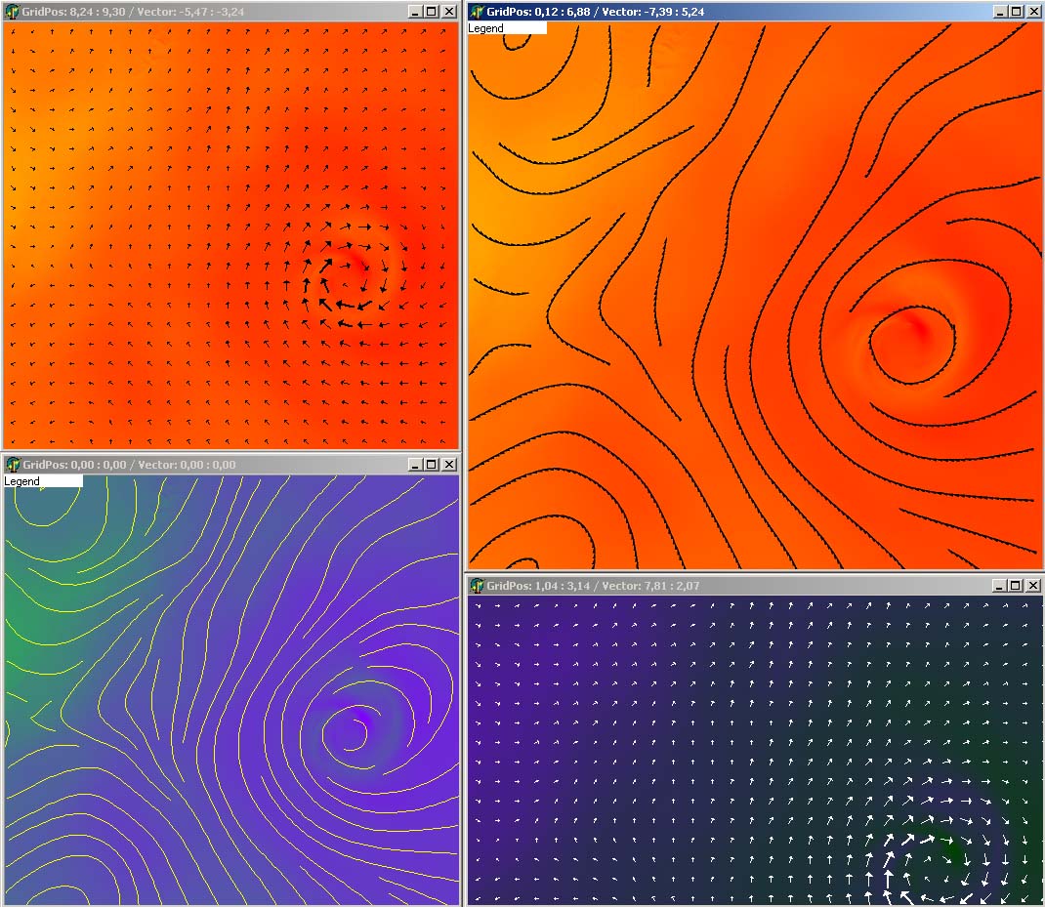
Task: Click app icon of yellow streamline window
Action: coord(12,465)
